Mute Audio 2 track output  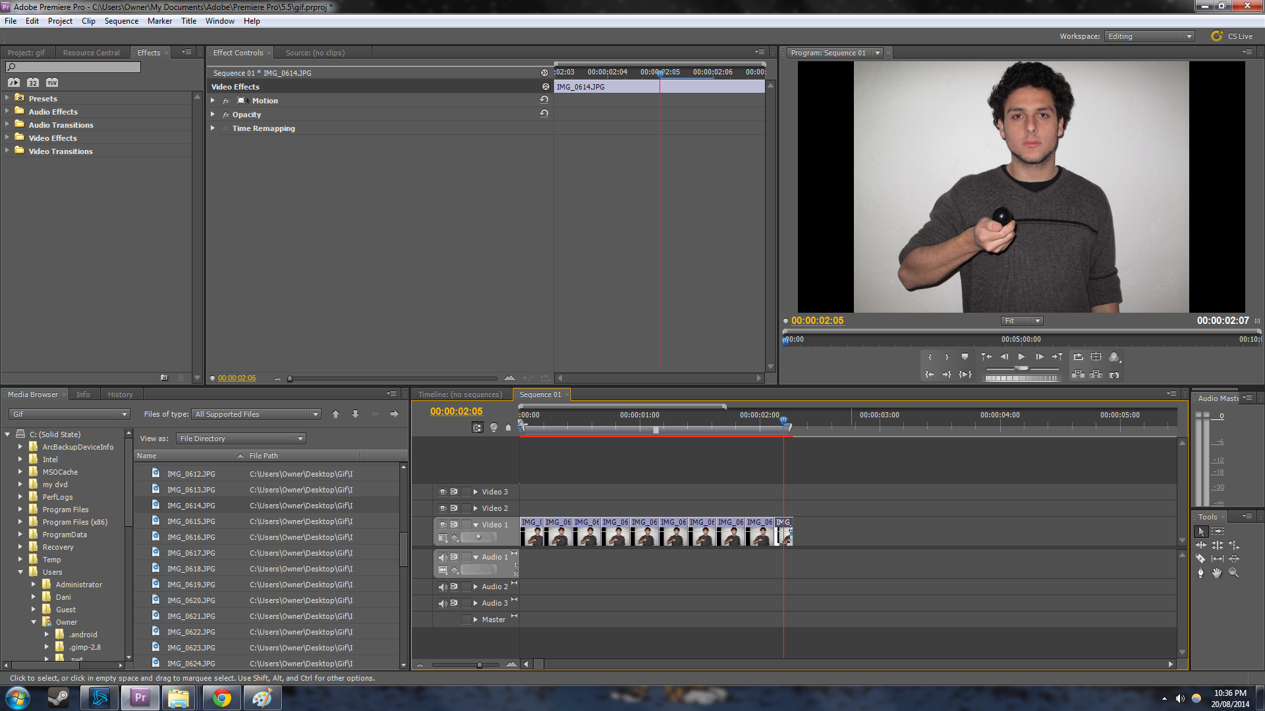pos(443,587)
